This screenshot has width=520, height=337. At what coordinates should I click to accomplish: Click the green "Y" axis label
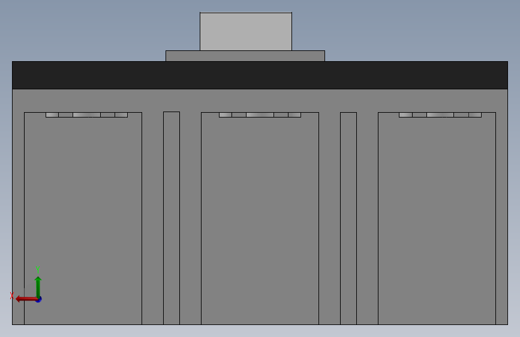tap(38, 269)
